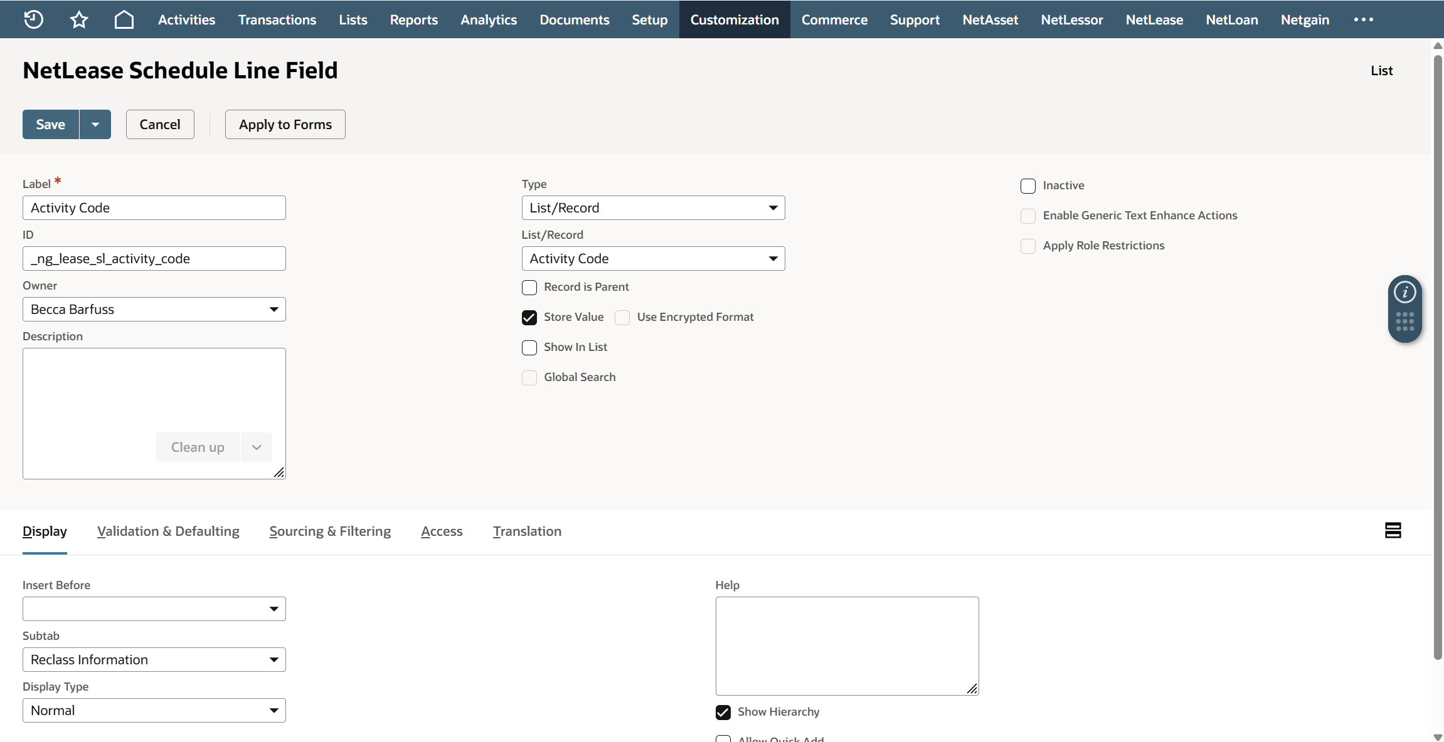This screenshot has height=742, width=1444.
Task: Click the Cancel button
Action: click(160, 125)
